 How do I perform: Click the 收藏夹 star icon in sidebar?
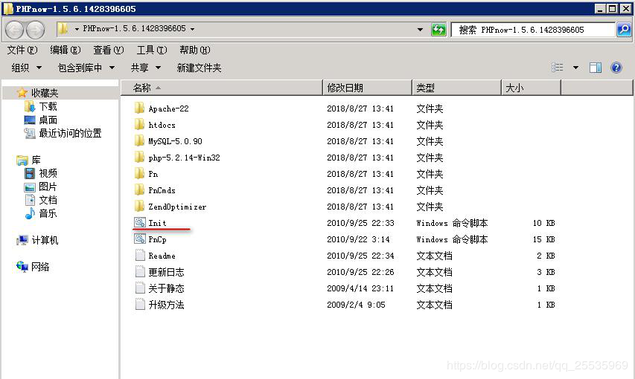22,93
